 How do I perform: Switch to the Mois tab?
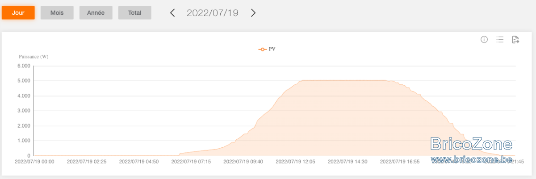(x=57, y=13)
